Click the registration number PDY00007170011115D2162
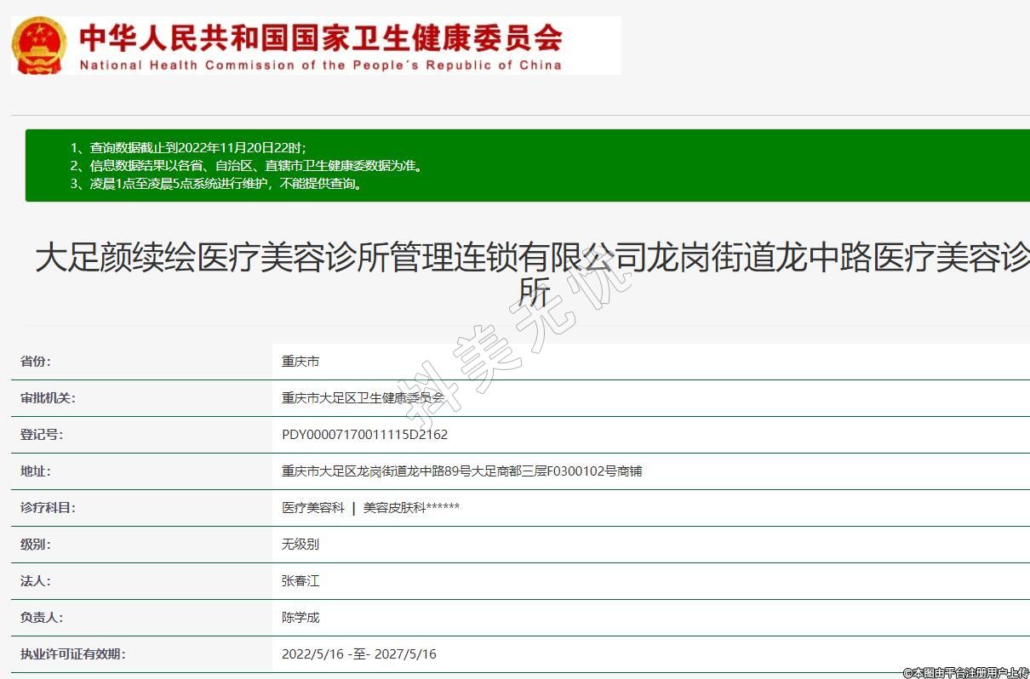 [x=364, y=435]
